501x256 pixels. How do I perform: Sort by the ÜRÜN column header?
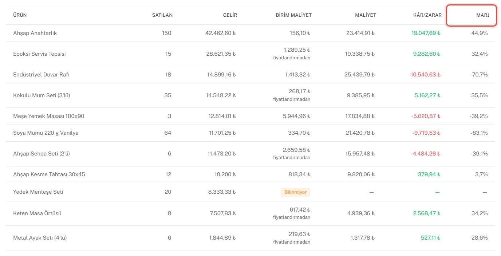20,15
